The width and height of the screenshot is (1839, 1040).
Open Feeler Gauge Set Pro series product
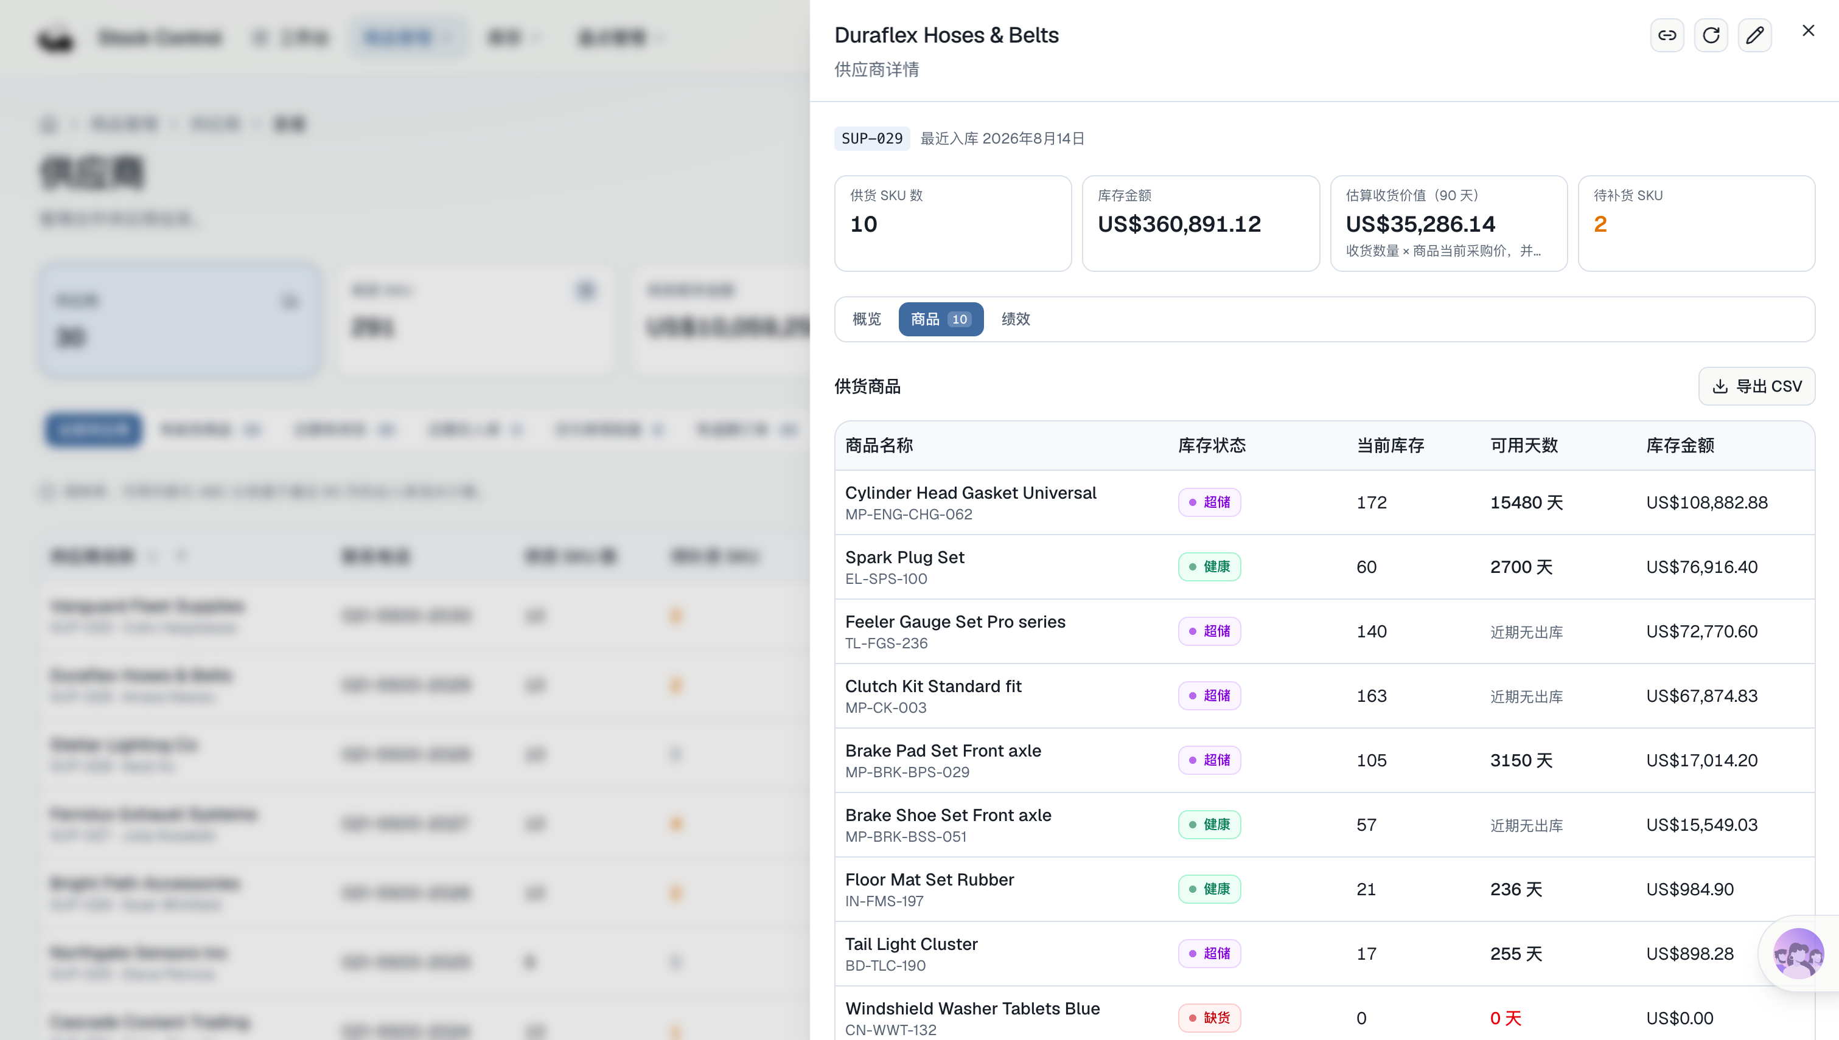pyautogui.click(x=955, y=622)
